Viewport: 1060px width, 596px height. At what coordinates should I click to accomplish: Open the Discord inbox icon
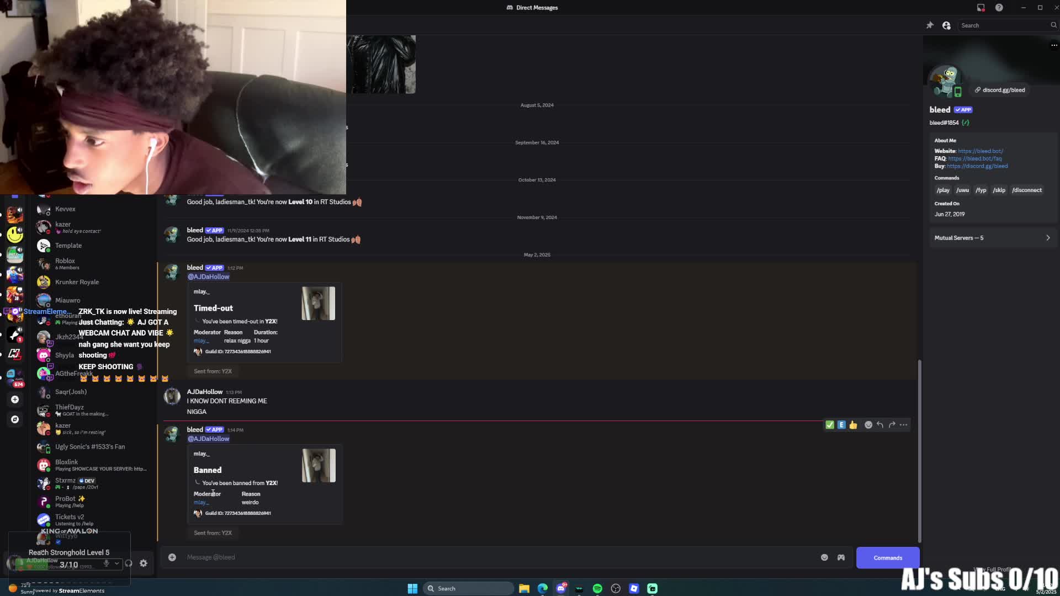click(x=981, y=8)
